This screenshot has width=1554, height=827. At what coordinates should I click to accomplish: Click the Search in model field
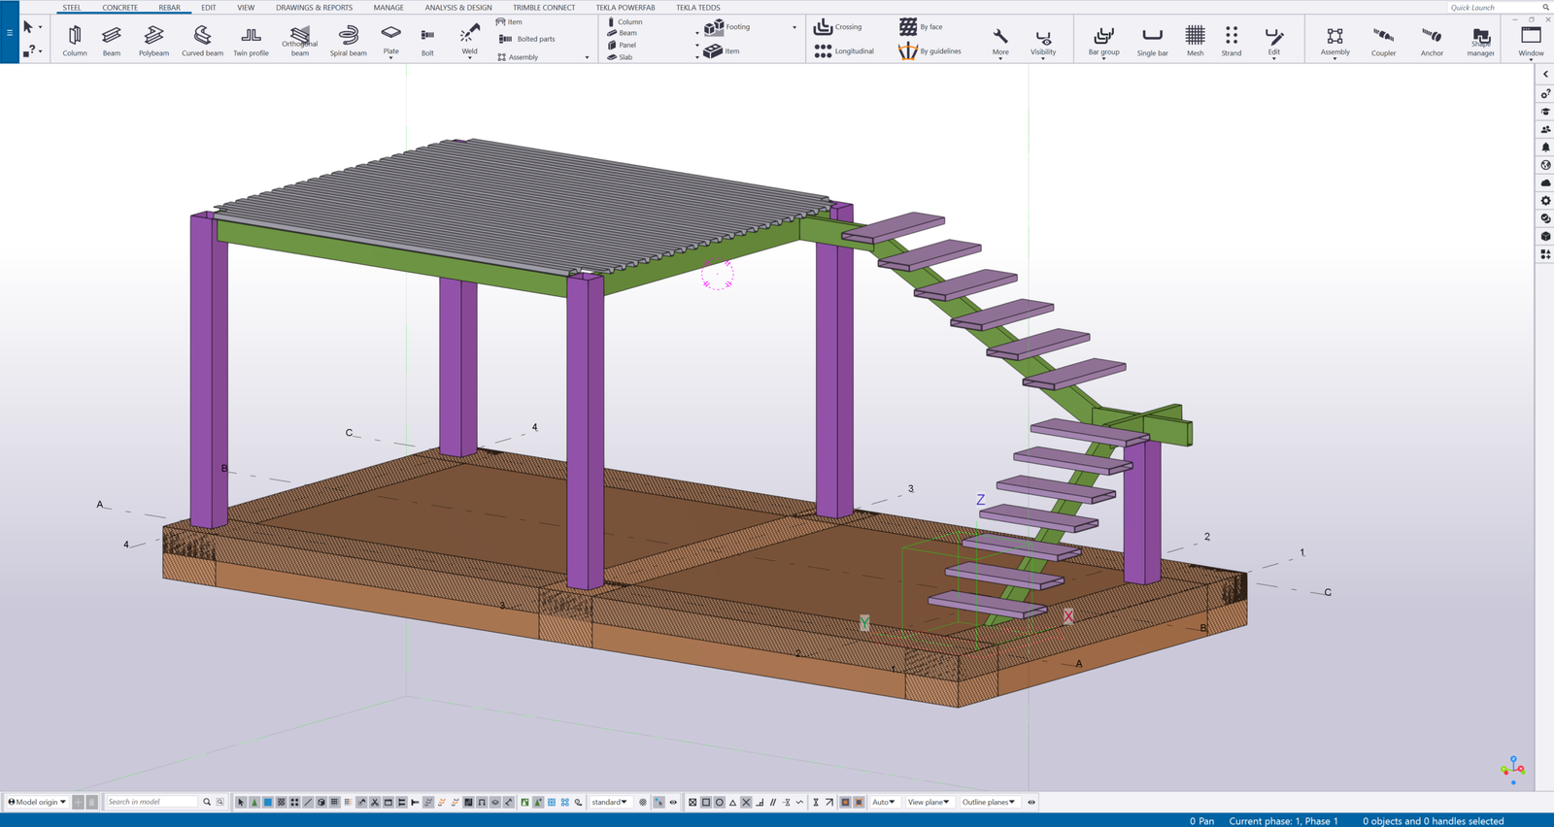pyautogui.click(x=152, y=802)
